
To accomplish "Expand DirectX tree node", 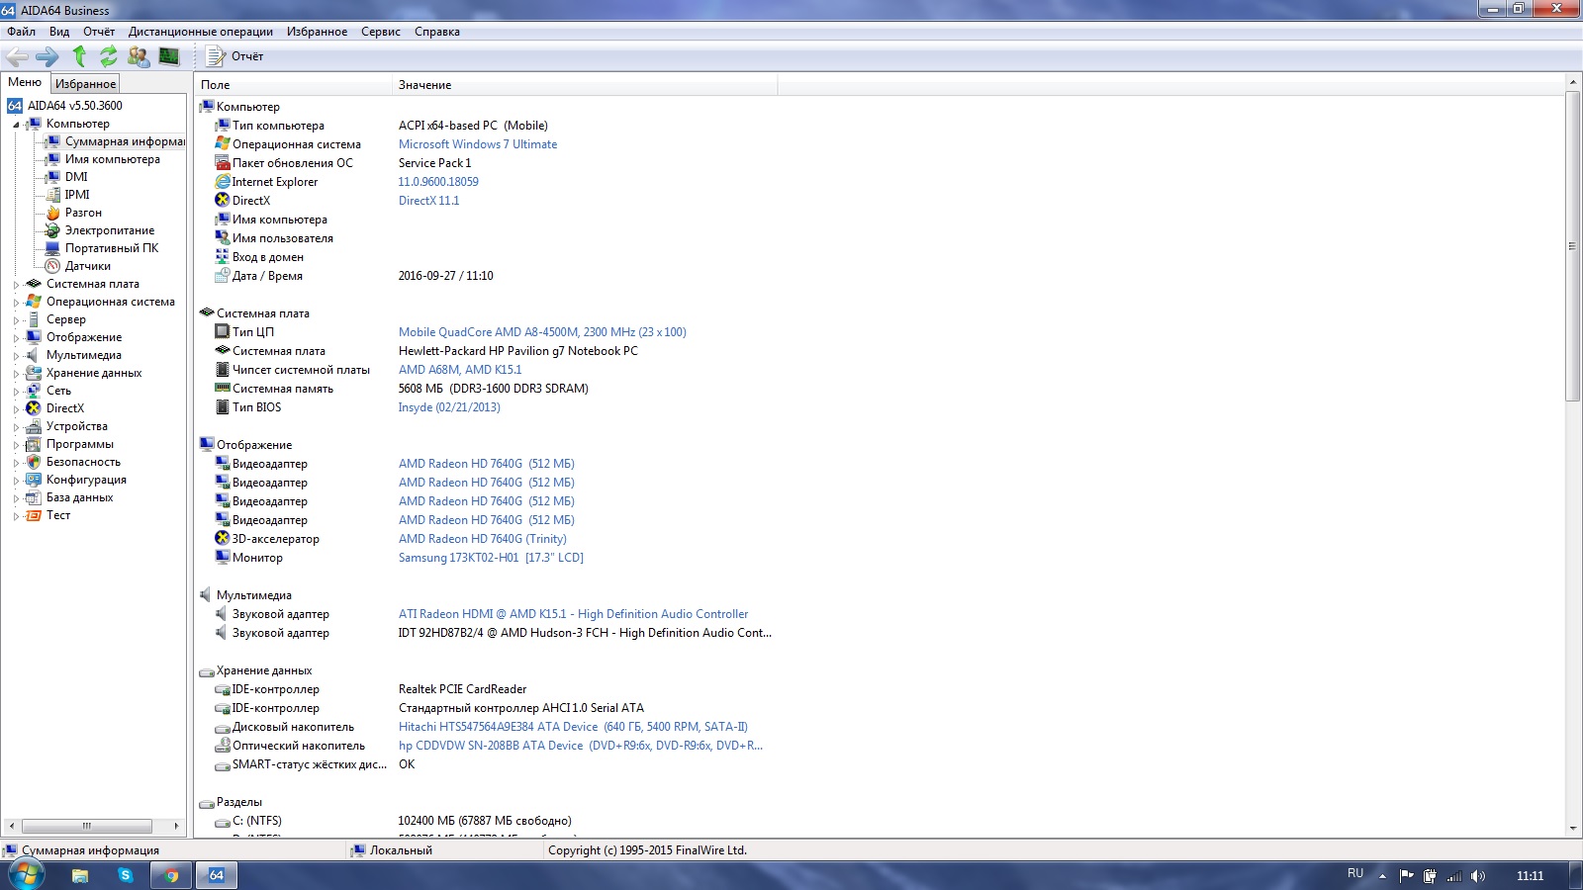I will 16,409.
